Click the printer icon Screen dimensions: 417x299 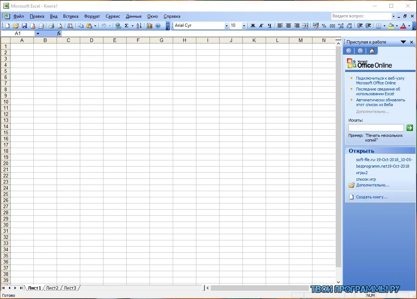point(51,26)
